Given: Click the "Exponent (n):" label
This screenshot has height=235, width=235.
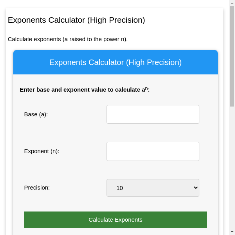Looking at the screenshot, I should point(42,151).
